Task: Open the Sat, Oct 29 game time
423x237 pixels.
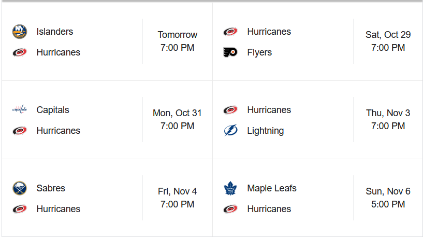Action: (x=388, y=41)
